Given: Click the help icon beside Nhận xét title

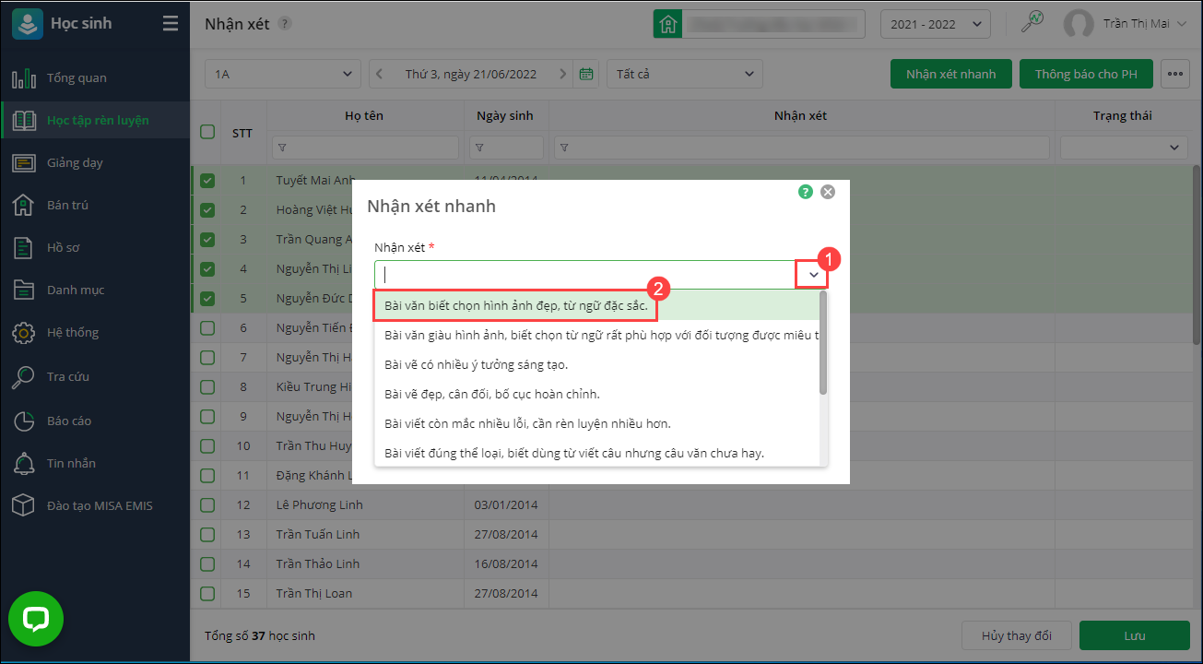Looking at the screenshot, I should click(285, 24).
